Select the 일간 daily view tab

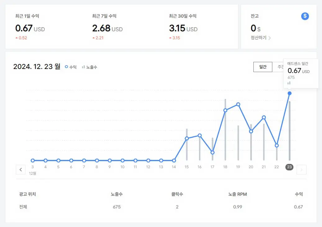[x=263, y=67]
